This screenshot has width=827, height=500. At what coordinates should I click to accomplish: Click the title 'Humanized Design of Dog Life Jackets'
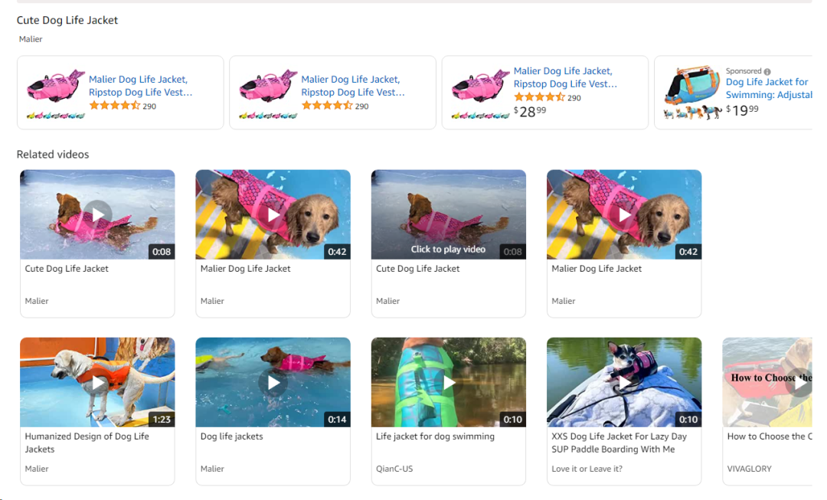point(87,443)
